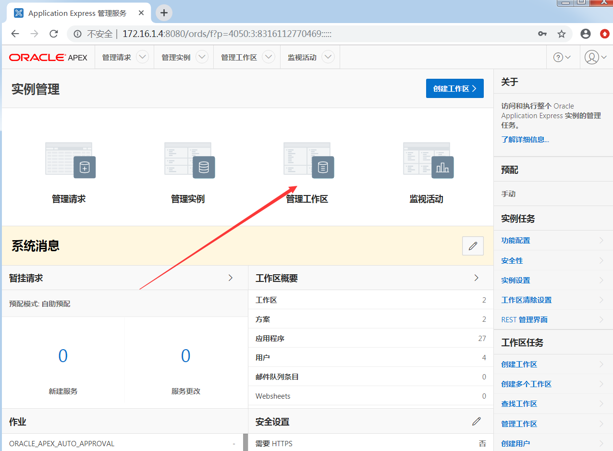The image size is (613, 451).
Task: Open the 管理请求 large icon tile
Action: [69, 173]
